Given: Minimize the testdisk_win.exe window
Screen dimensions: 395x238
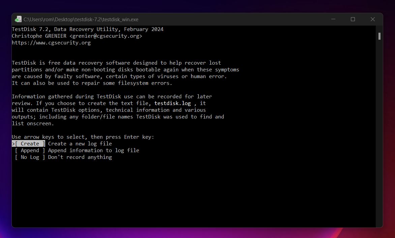Looking at the screenshot, I should (333, 20).
